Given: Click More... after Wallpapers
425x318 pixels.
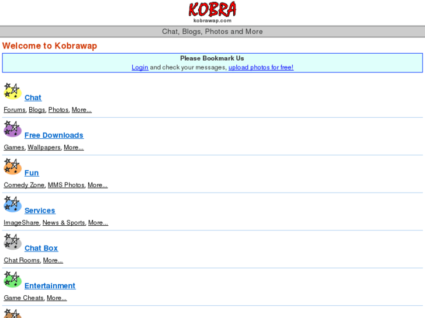Looking at the screenshot, I should [74, 148].
